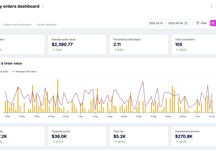
Task: Click green up arrow under Average order value
Action: (x=53, y=50)
